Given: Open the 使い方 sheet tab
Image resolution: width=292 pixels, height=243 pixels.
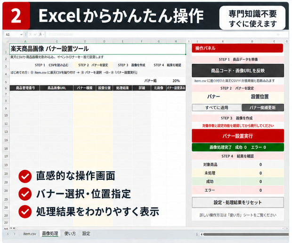Looking at the screenshot, I should point(70,234).
